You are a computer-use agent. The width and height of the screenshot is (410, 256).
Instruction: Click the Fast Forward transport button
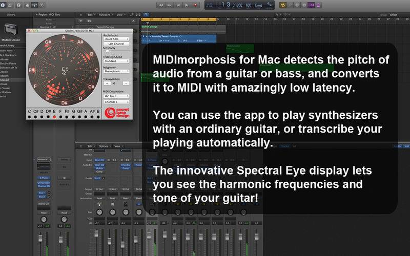click(170, 5)
